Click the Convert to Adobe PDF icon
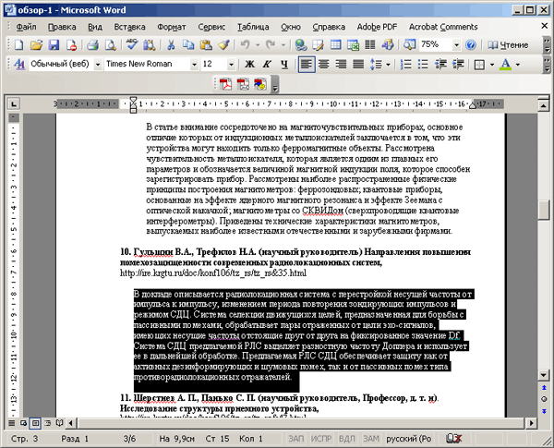This screenshot has width=554, height=448. pos(227,84)
